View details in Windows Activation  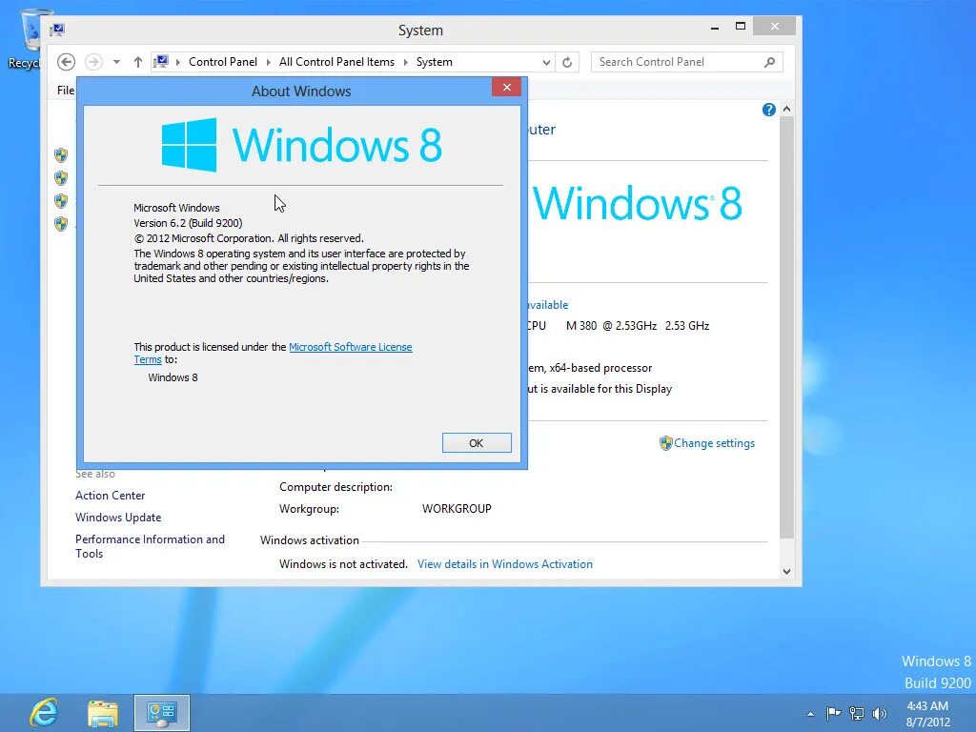tap(504, 563)
